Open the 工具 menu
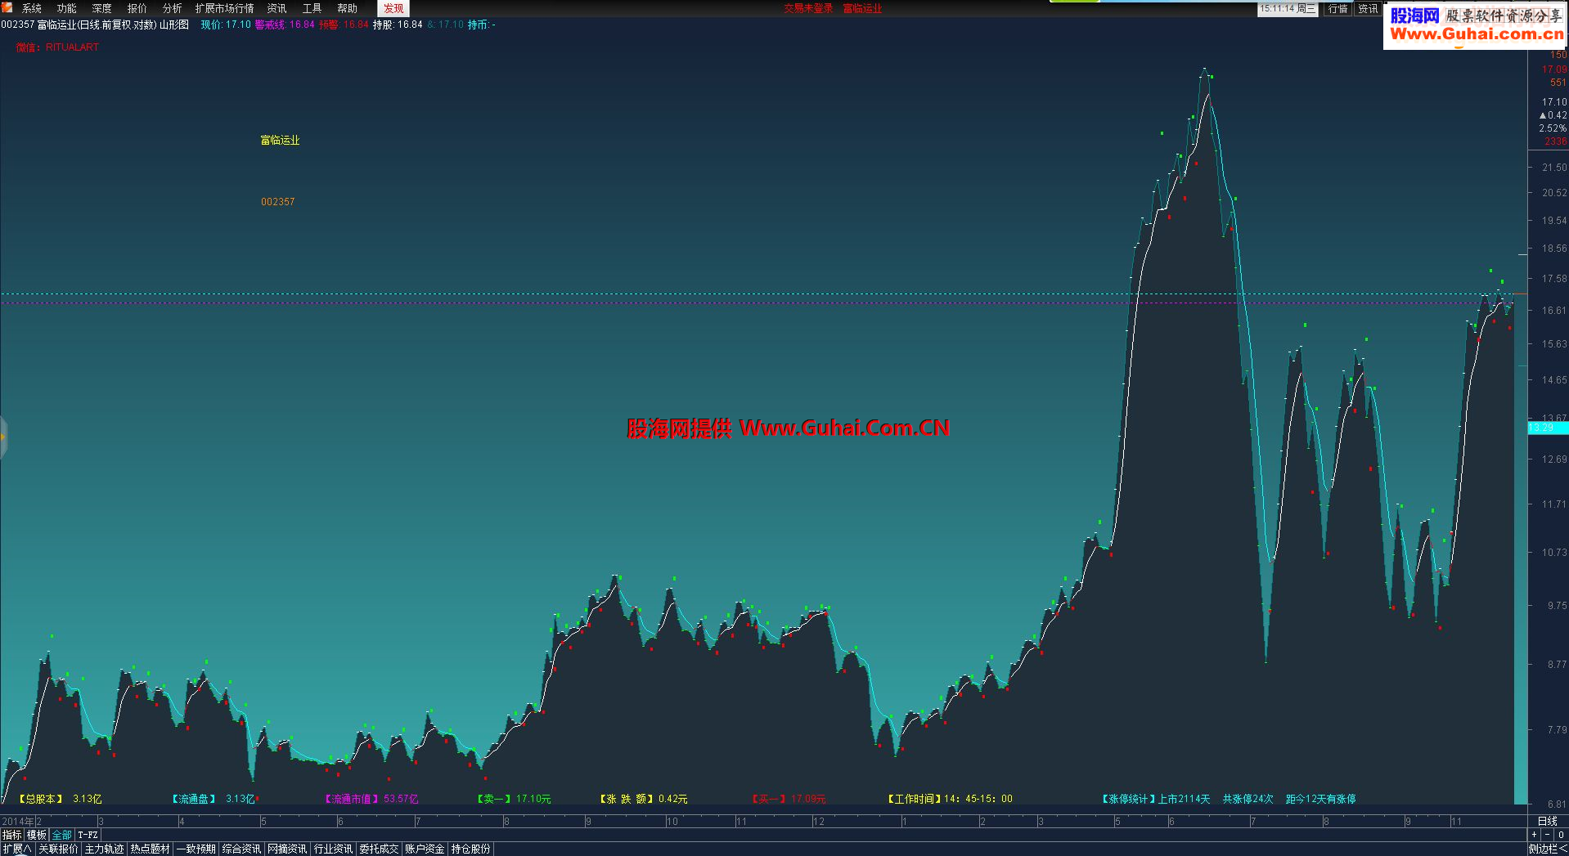This screenshot has height=856, width=1569. [x=312, y=8]
